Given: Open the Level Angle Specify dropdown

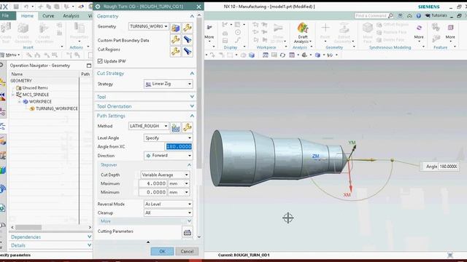Looking at the screenshot, I should 169,138.
